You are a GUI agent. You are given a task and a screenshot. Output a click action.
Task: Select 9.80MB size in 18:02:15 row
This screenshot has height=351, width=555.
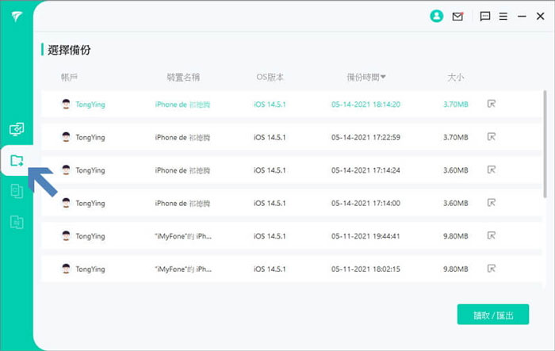tap(456, 269)
